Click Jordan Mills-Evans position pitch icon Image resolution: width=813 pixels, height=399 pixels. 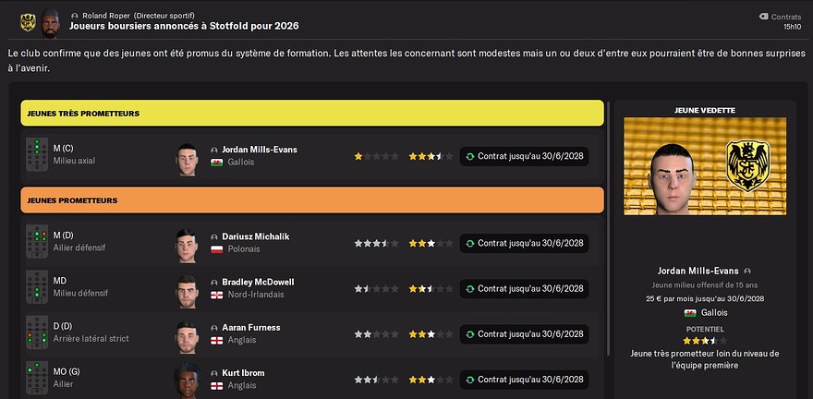[37, 155]
